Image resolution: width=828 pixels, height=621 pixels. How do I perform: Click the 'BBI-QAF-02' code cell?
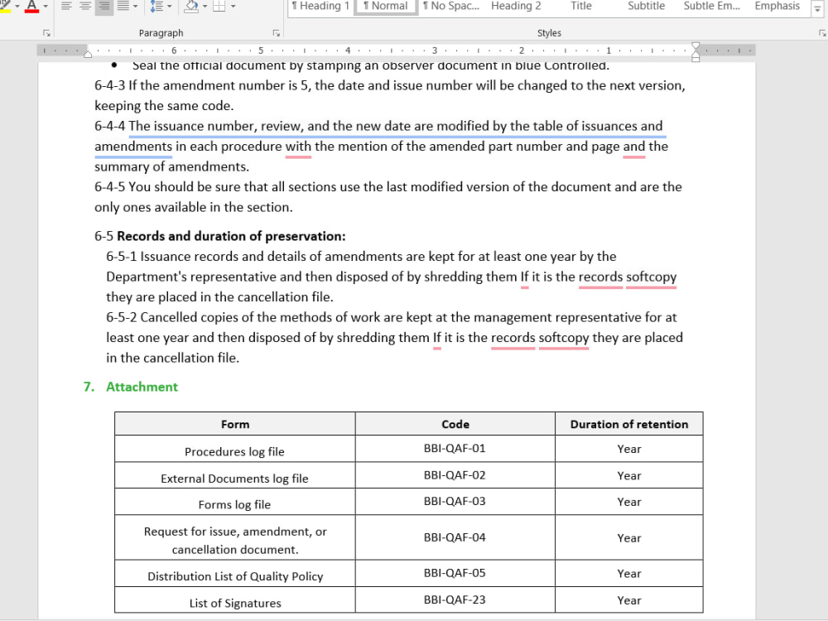[x=455, y=475]
